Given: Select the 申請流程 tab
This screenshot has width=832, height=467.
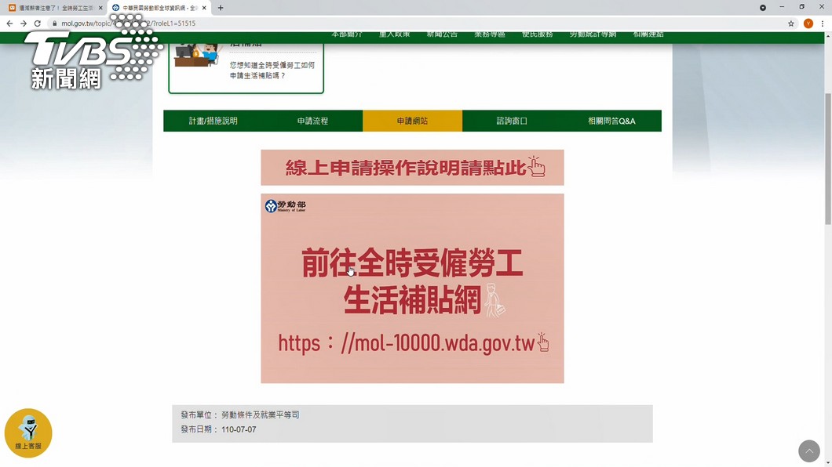Looking at the screenshot, I should click(x=312, y=121).
